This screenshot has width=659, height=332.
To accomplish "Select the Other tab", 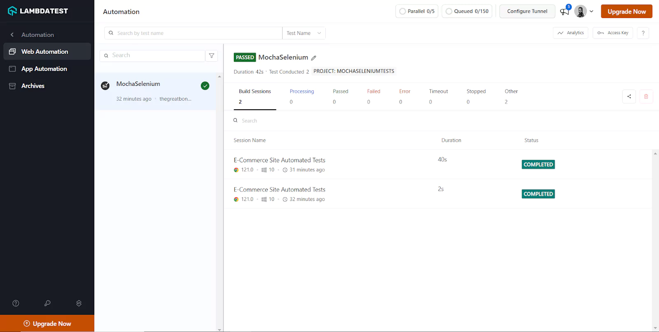I will pos(511,97).
